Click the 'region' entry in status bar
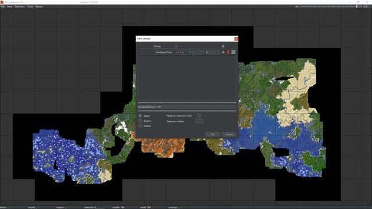Image resolution: width=372 pixels, height=209 pixels. click(62, 207)
